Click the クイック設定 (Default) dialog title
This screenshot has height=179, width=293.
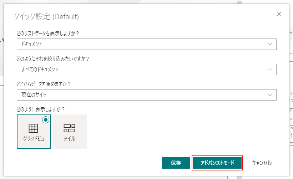point(46,16)
